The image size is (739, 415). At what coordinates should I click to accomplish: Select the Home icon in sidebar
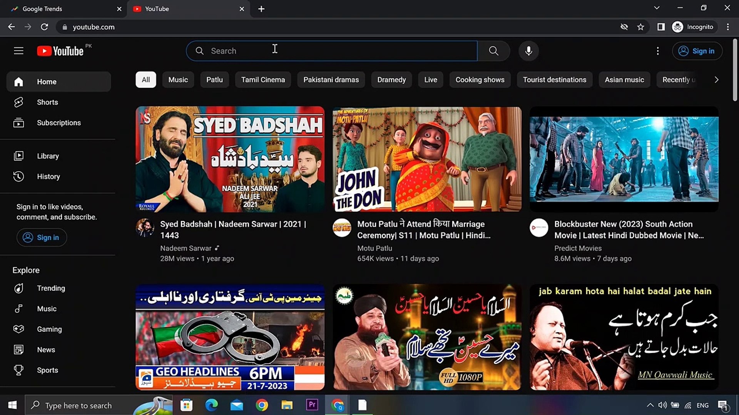click(18, 81)
